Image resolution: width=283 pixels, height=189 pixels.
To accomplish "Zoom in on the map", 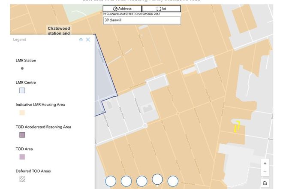I will 265,163.
